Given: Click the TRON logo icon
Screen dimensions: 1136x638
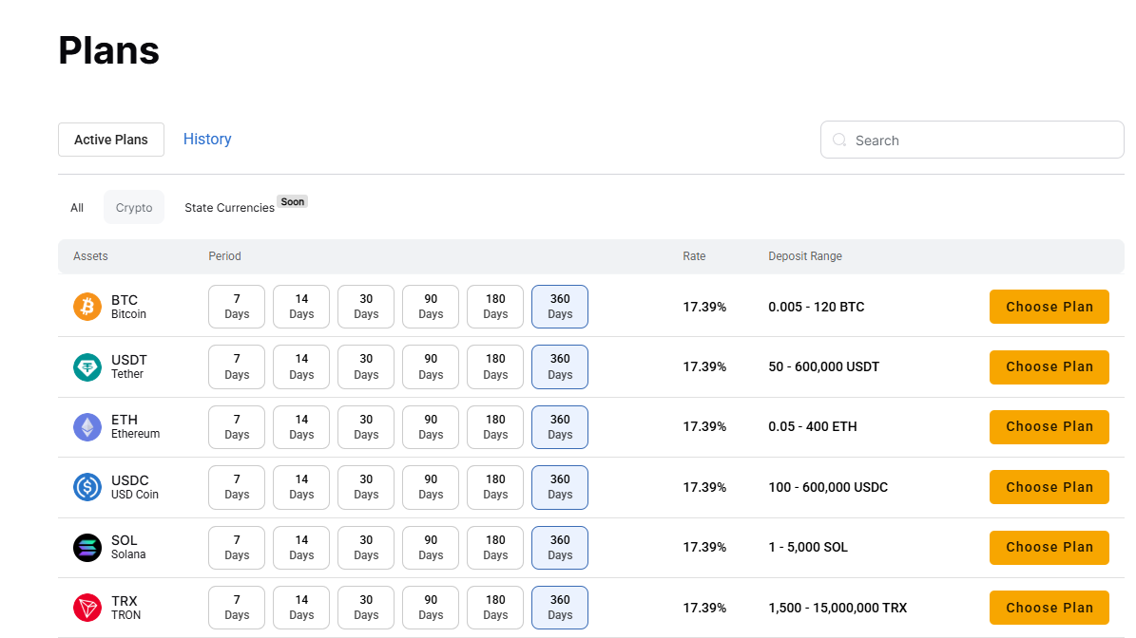Looking at the screenshot, I should pos(87,608).
